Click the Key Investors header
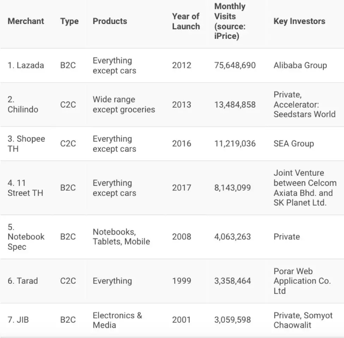 [x=299, y=21]
